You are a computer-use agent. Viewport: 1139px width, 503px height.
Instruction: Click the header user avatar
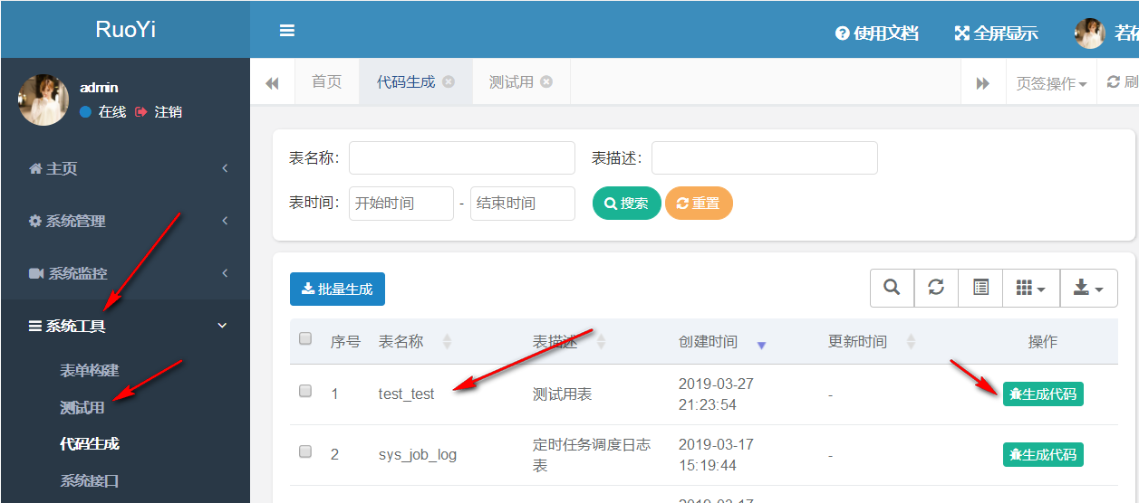point(1090,33)
